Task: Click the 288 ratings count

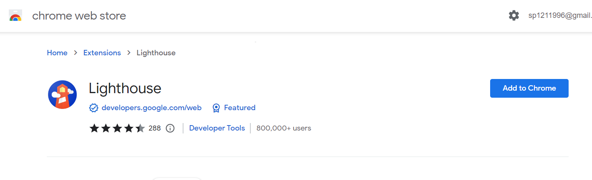Action: pos(154,128)
